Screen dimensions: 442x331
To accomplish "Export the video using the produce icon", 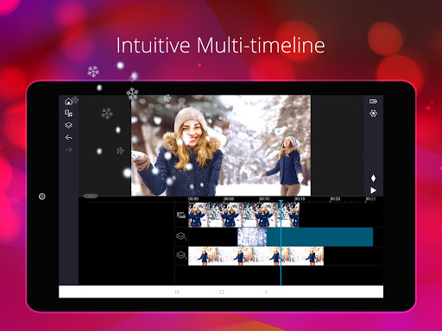I will (x=373, y=101).
